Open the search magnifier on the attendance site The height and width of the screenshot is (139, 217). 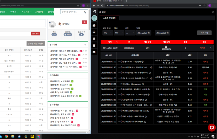85,12
